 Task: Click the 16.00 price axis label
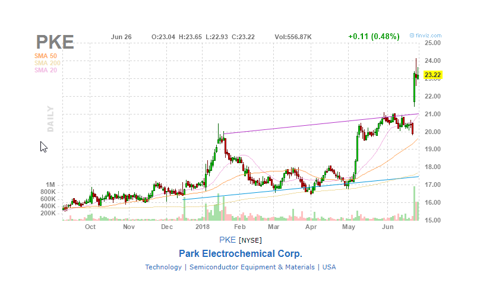pos(432,203)
